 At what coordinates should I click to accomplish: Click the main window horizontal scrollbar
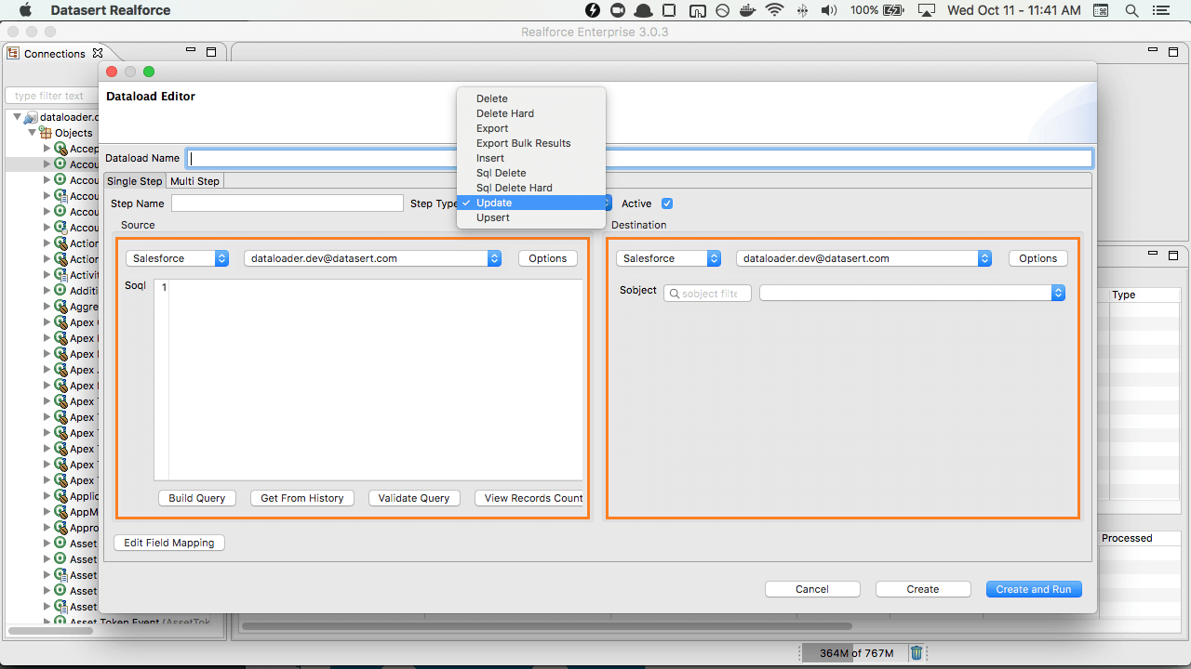click(x=547, y=626)
